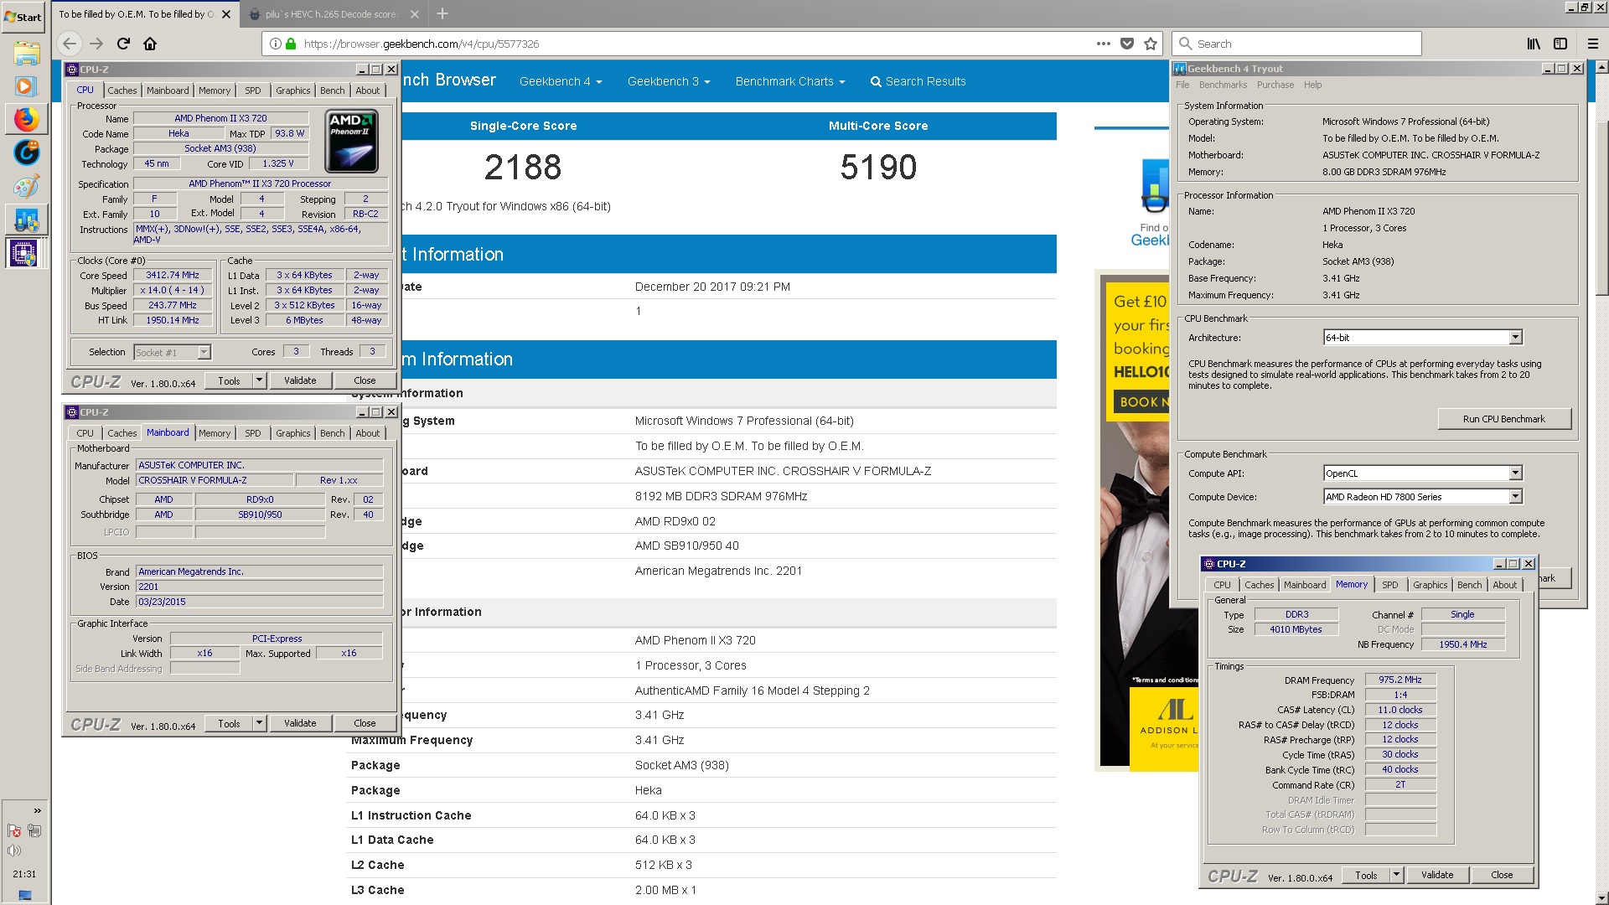Open the Help menu in Geekbench Tryout
Image resolution: width=1609 pixels, height=905 pixels.
click(1312, 85)
